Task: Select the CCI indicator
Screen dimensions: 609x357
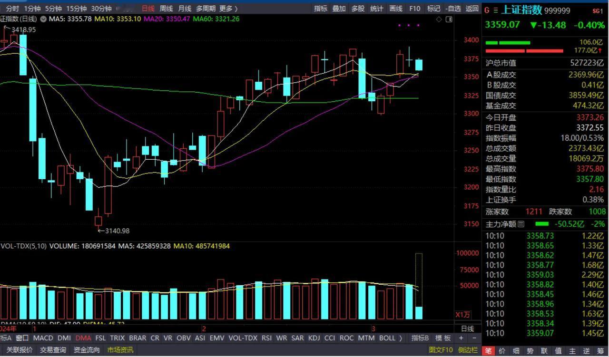Action: [x=330, y=338]
